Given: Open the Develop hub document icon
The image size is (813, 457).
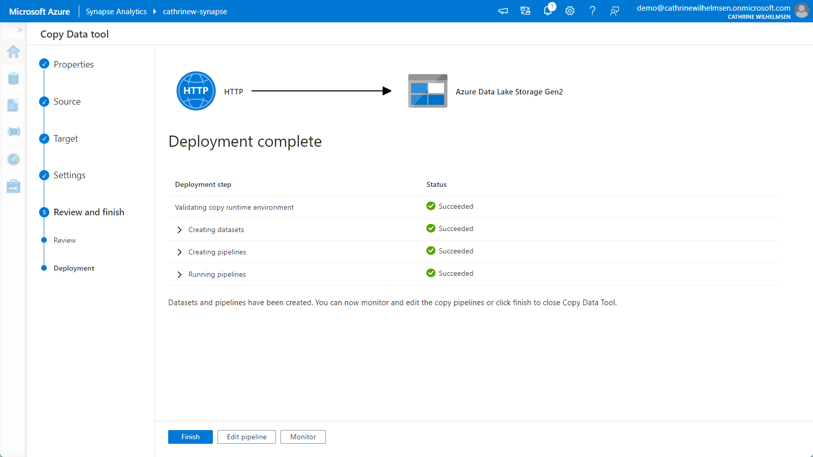Looking at the screenshot, I should [x=13, y=105].
